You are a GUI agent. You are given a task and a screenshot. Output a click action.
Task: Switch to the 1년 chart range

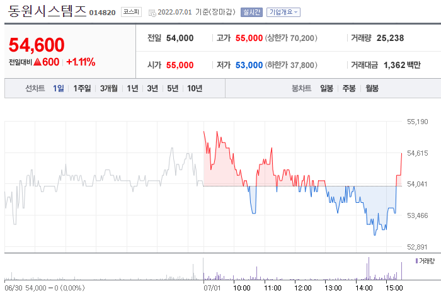132,88
